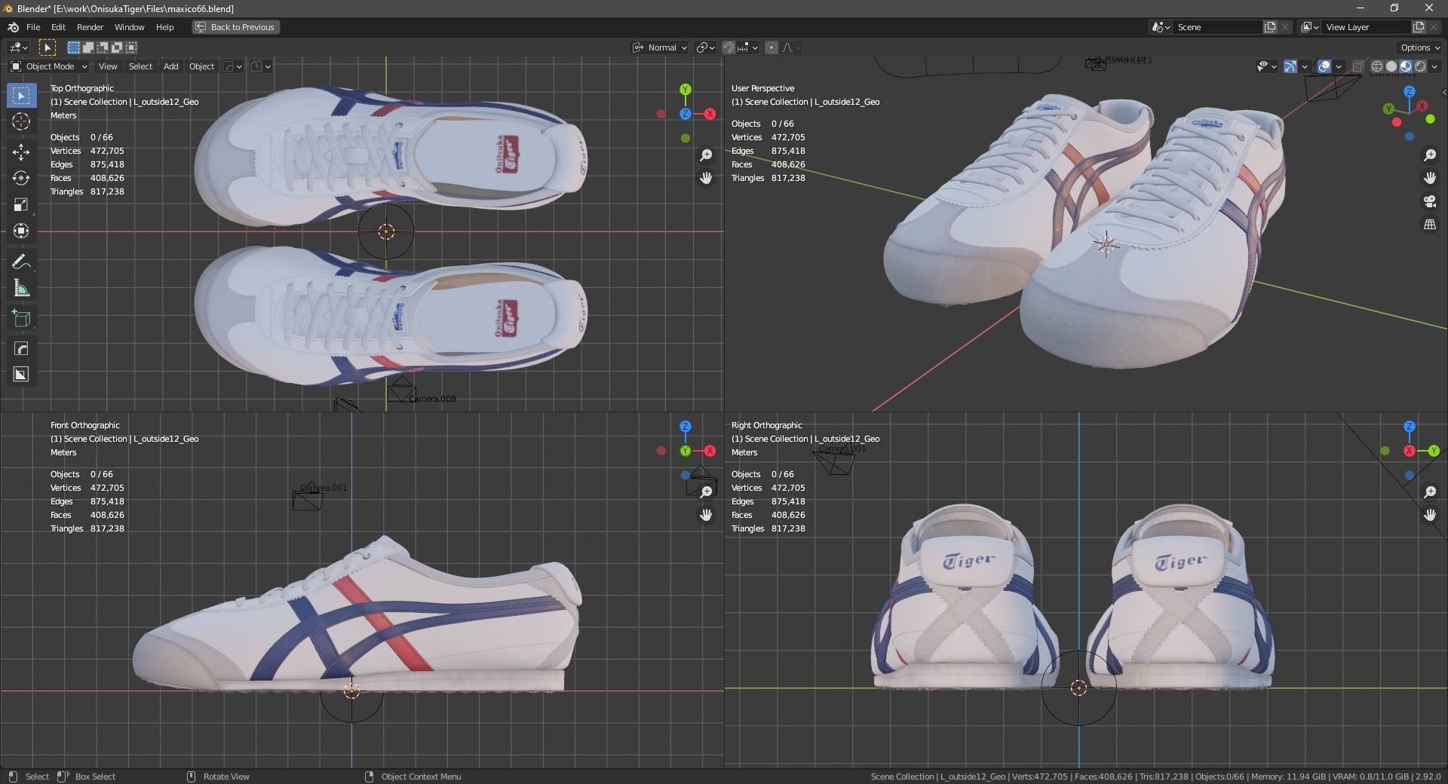
Task: Open the Edit menu
Action: [58, 27]
